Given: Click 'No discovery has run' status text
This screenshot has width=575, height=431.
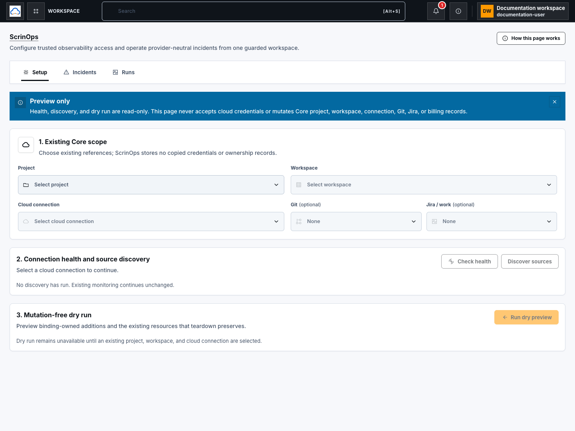Looking at the screenshot, I should click(x=95, y=285).
